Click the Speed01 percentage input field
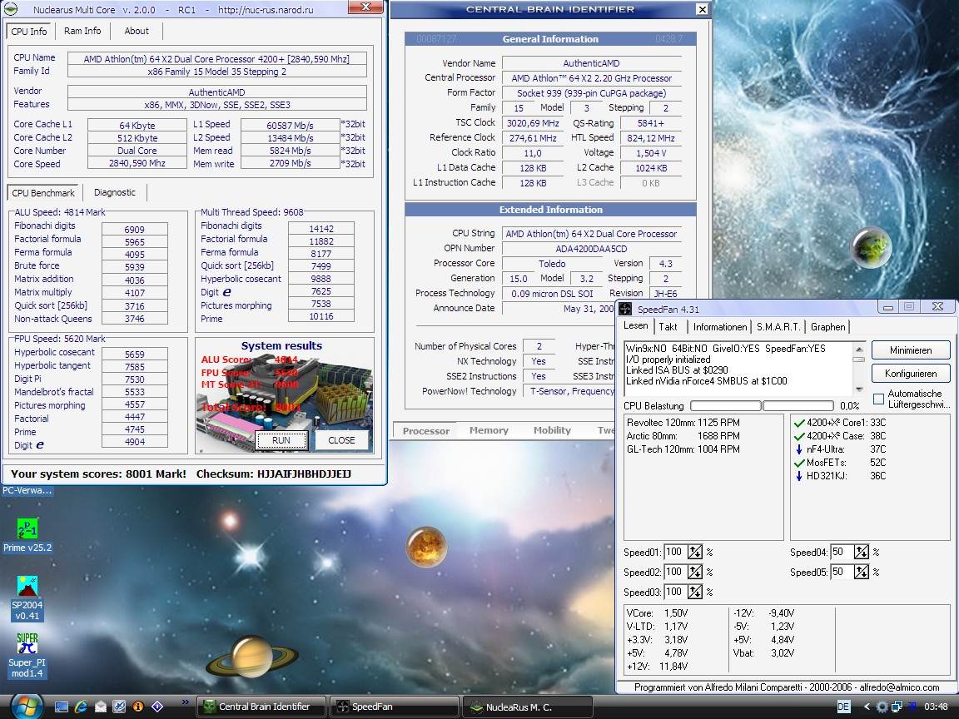This screenshot has width=959, height=719. [675, 553]
